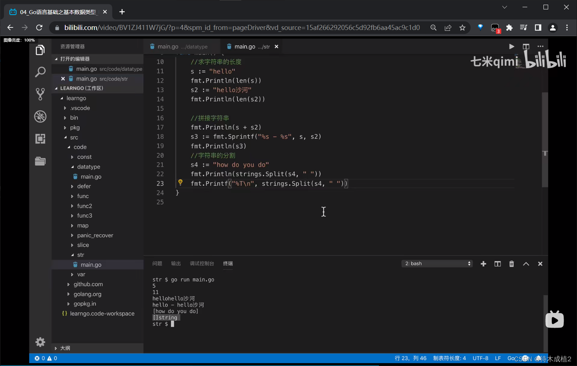Click the folder icon in activity bar

coord(40,161)
